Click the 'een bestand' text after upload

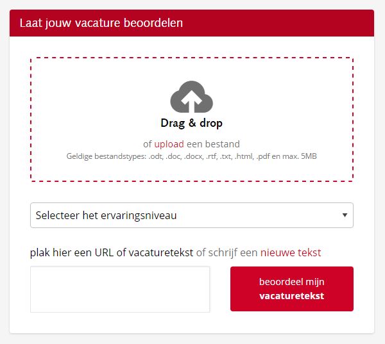(x=214, y=144)
